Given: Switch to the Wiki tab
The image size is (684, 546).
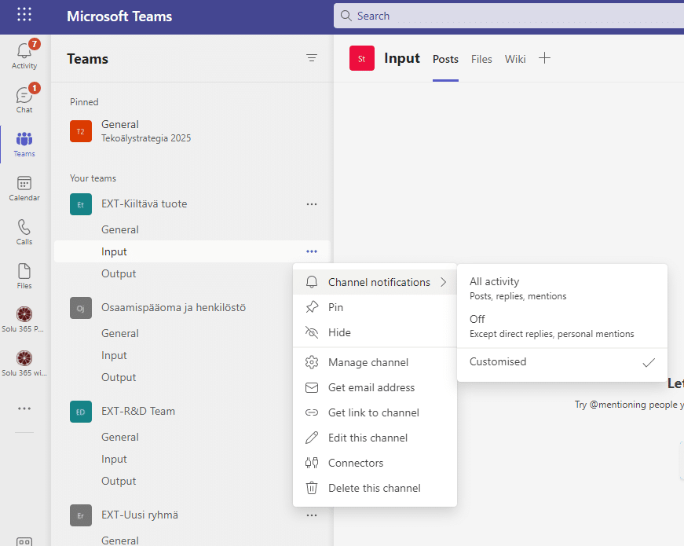Looking at the screenshot, I should pyautogui.click(x=515, y=59).
